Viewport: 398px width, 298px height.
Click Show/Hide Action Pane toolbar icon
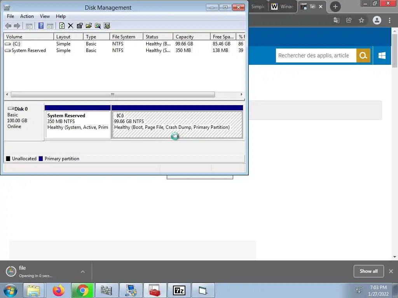point(50,26)
